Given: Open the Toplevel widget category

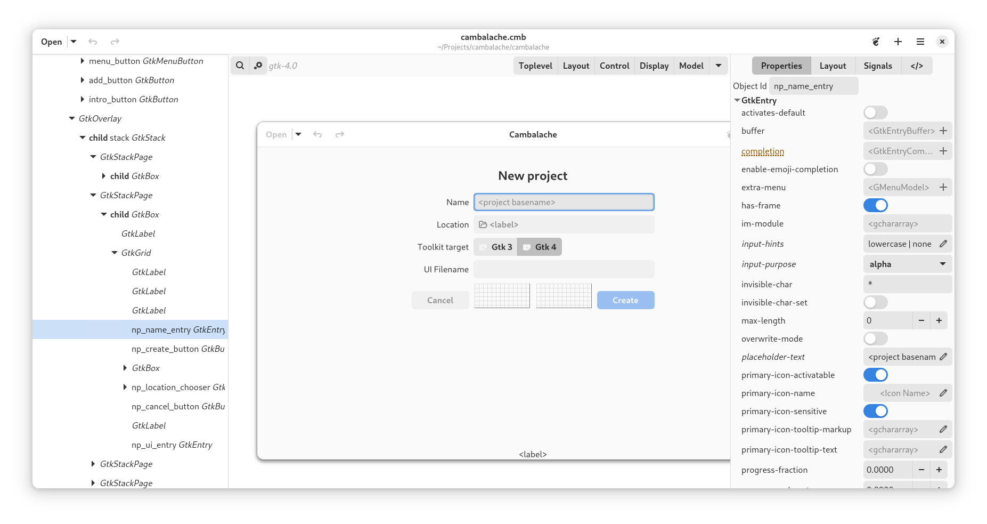Looking at the screenshot, I should tap(535, 66).
